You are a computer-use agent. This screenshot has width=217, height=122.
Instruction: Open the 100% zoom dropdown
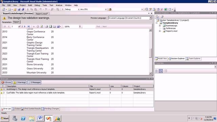(x=80, y=26)
